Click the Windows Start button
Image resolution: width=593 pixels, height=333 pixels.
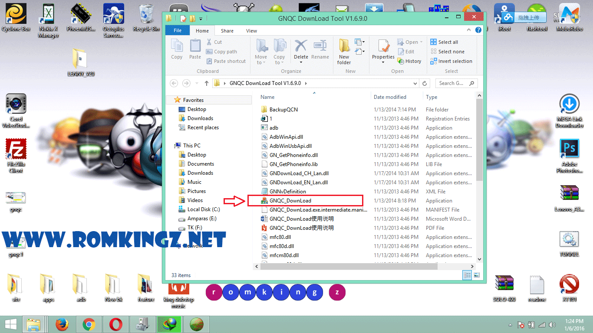click(10, 324)
